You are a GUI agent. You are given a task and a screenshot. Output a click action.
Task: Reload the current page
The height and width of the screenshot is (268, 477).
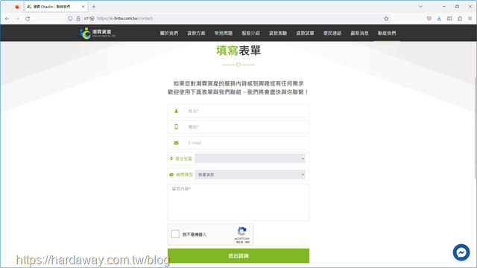(28, 19)
